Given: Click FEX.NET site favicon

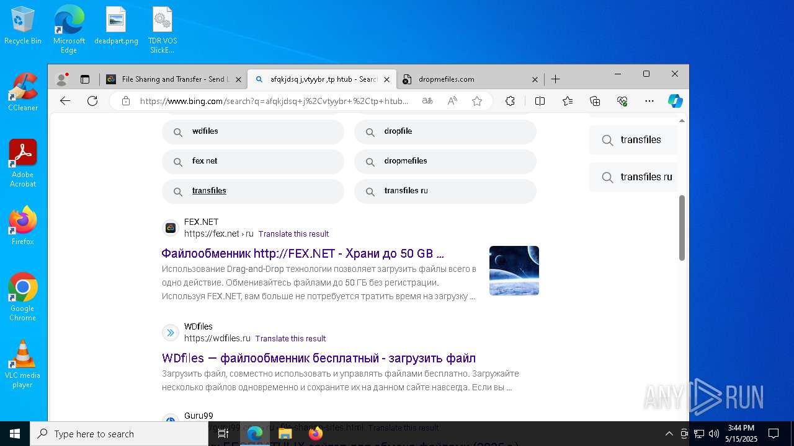Looking at the screenshot, I should [x=171, y=228].
